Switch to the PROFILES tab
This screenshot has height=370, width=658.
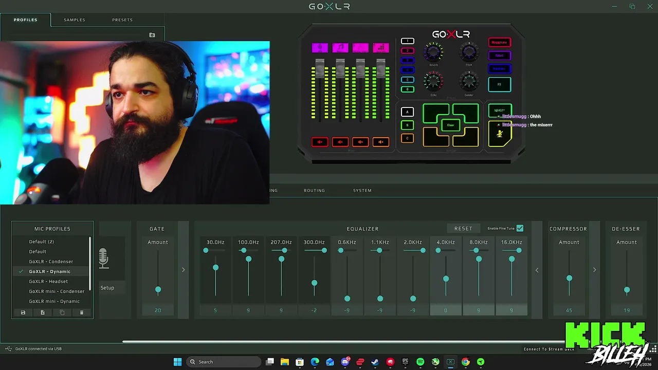click(25, 20)
